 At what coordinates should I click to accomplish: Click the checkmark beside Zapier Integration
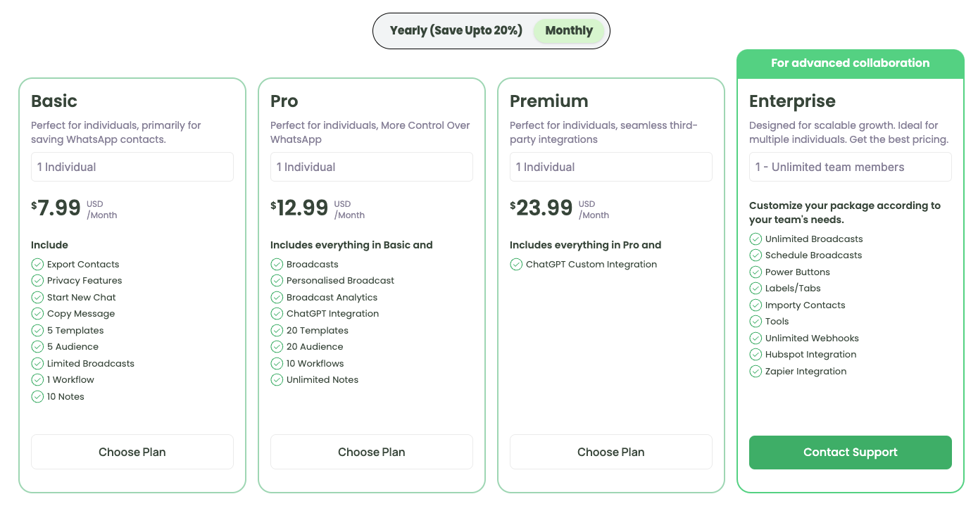click(756, 371)
